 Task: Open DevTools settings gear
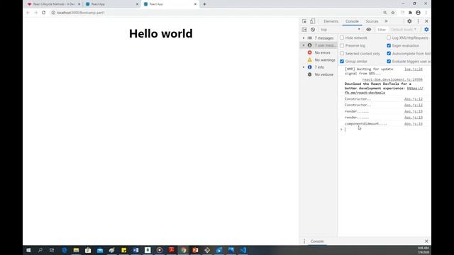click(409, 21)
